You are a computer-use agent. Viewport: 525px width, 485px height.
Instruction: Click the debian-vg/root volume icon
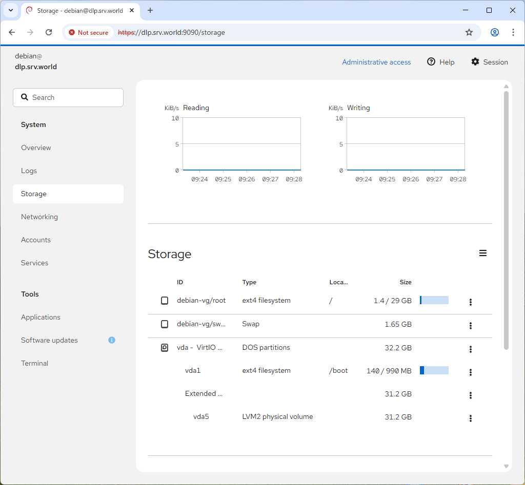165,301
